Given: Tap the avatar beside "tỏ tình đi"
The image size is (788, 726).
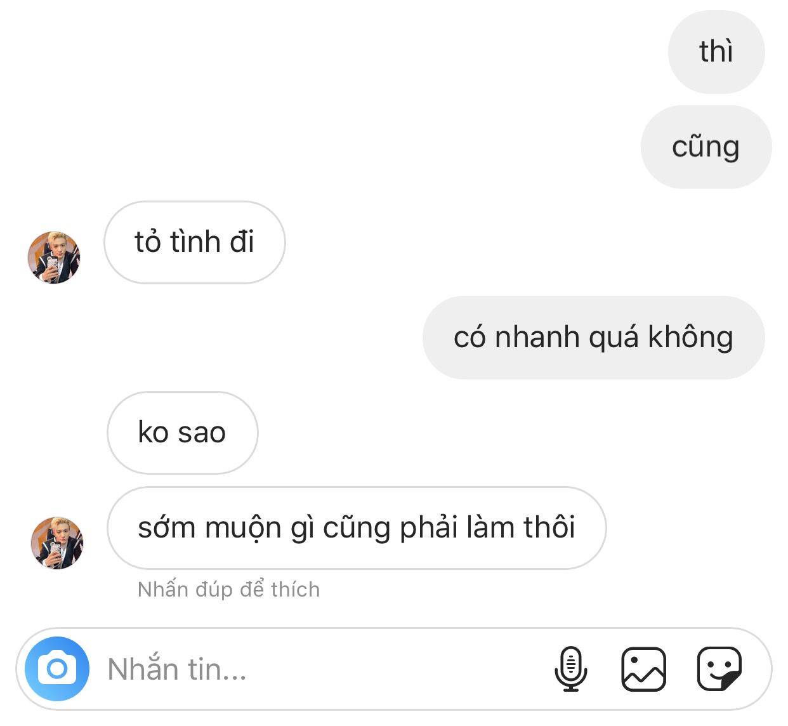Looking at the screenshot, I should pos(54,257).
